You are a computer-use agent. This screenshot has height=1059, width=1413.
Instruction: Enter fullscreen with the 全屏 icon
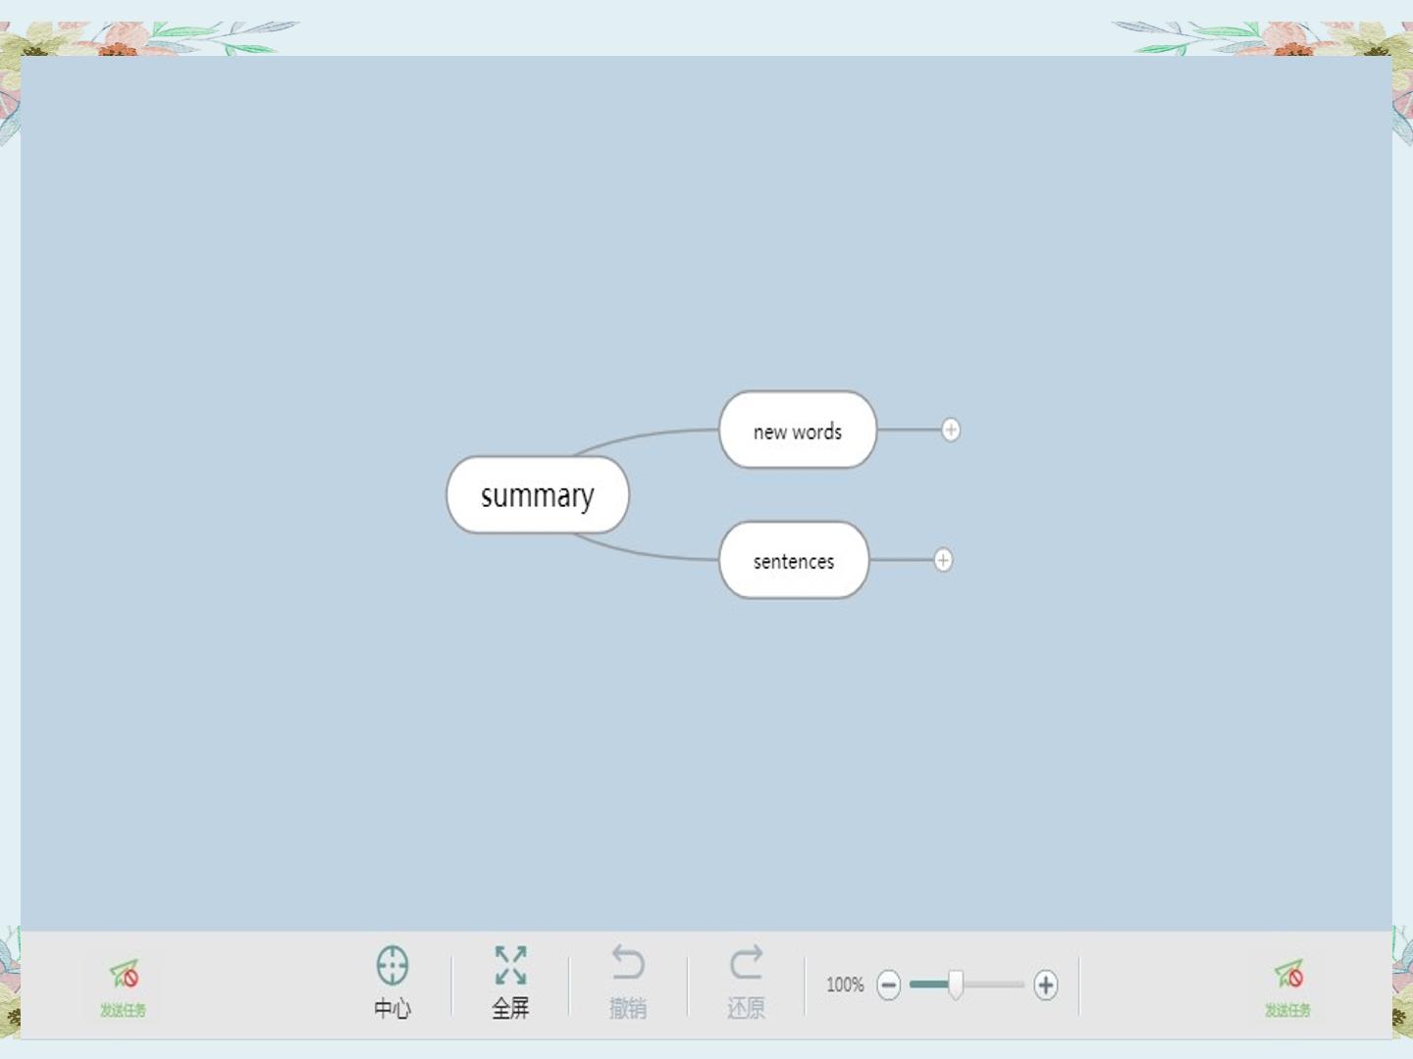coord(510,966)
